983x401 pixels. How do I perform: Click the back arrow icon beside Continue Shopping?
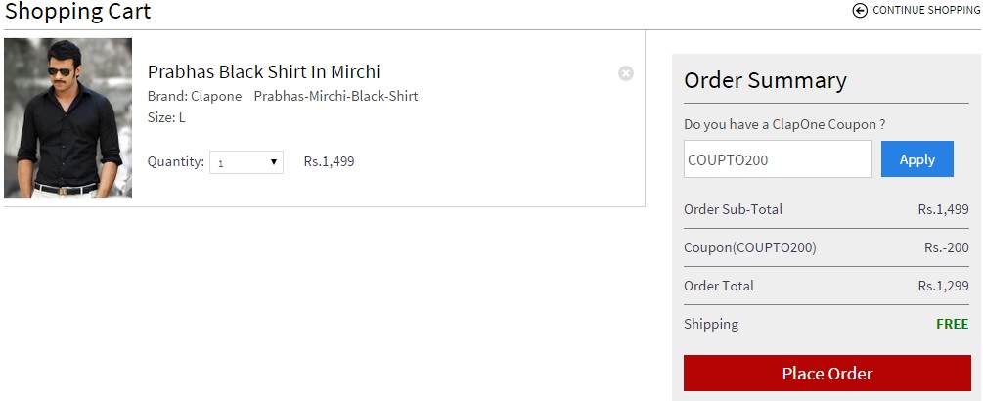click(x=860, y=11)
